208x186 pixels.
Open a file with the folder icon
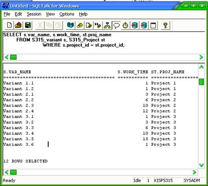pos(19,25)
